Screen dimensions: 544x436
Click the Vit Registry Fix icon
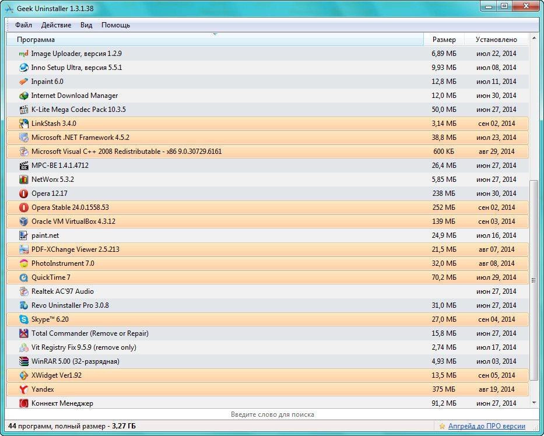click(23, 347)
